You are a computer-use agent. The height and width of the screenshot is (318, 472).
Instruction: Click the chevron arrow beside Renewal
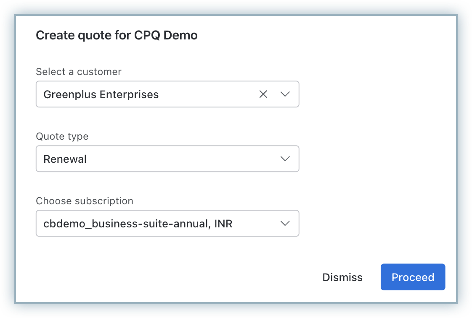[285, 159]
